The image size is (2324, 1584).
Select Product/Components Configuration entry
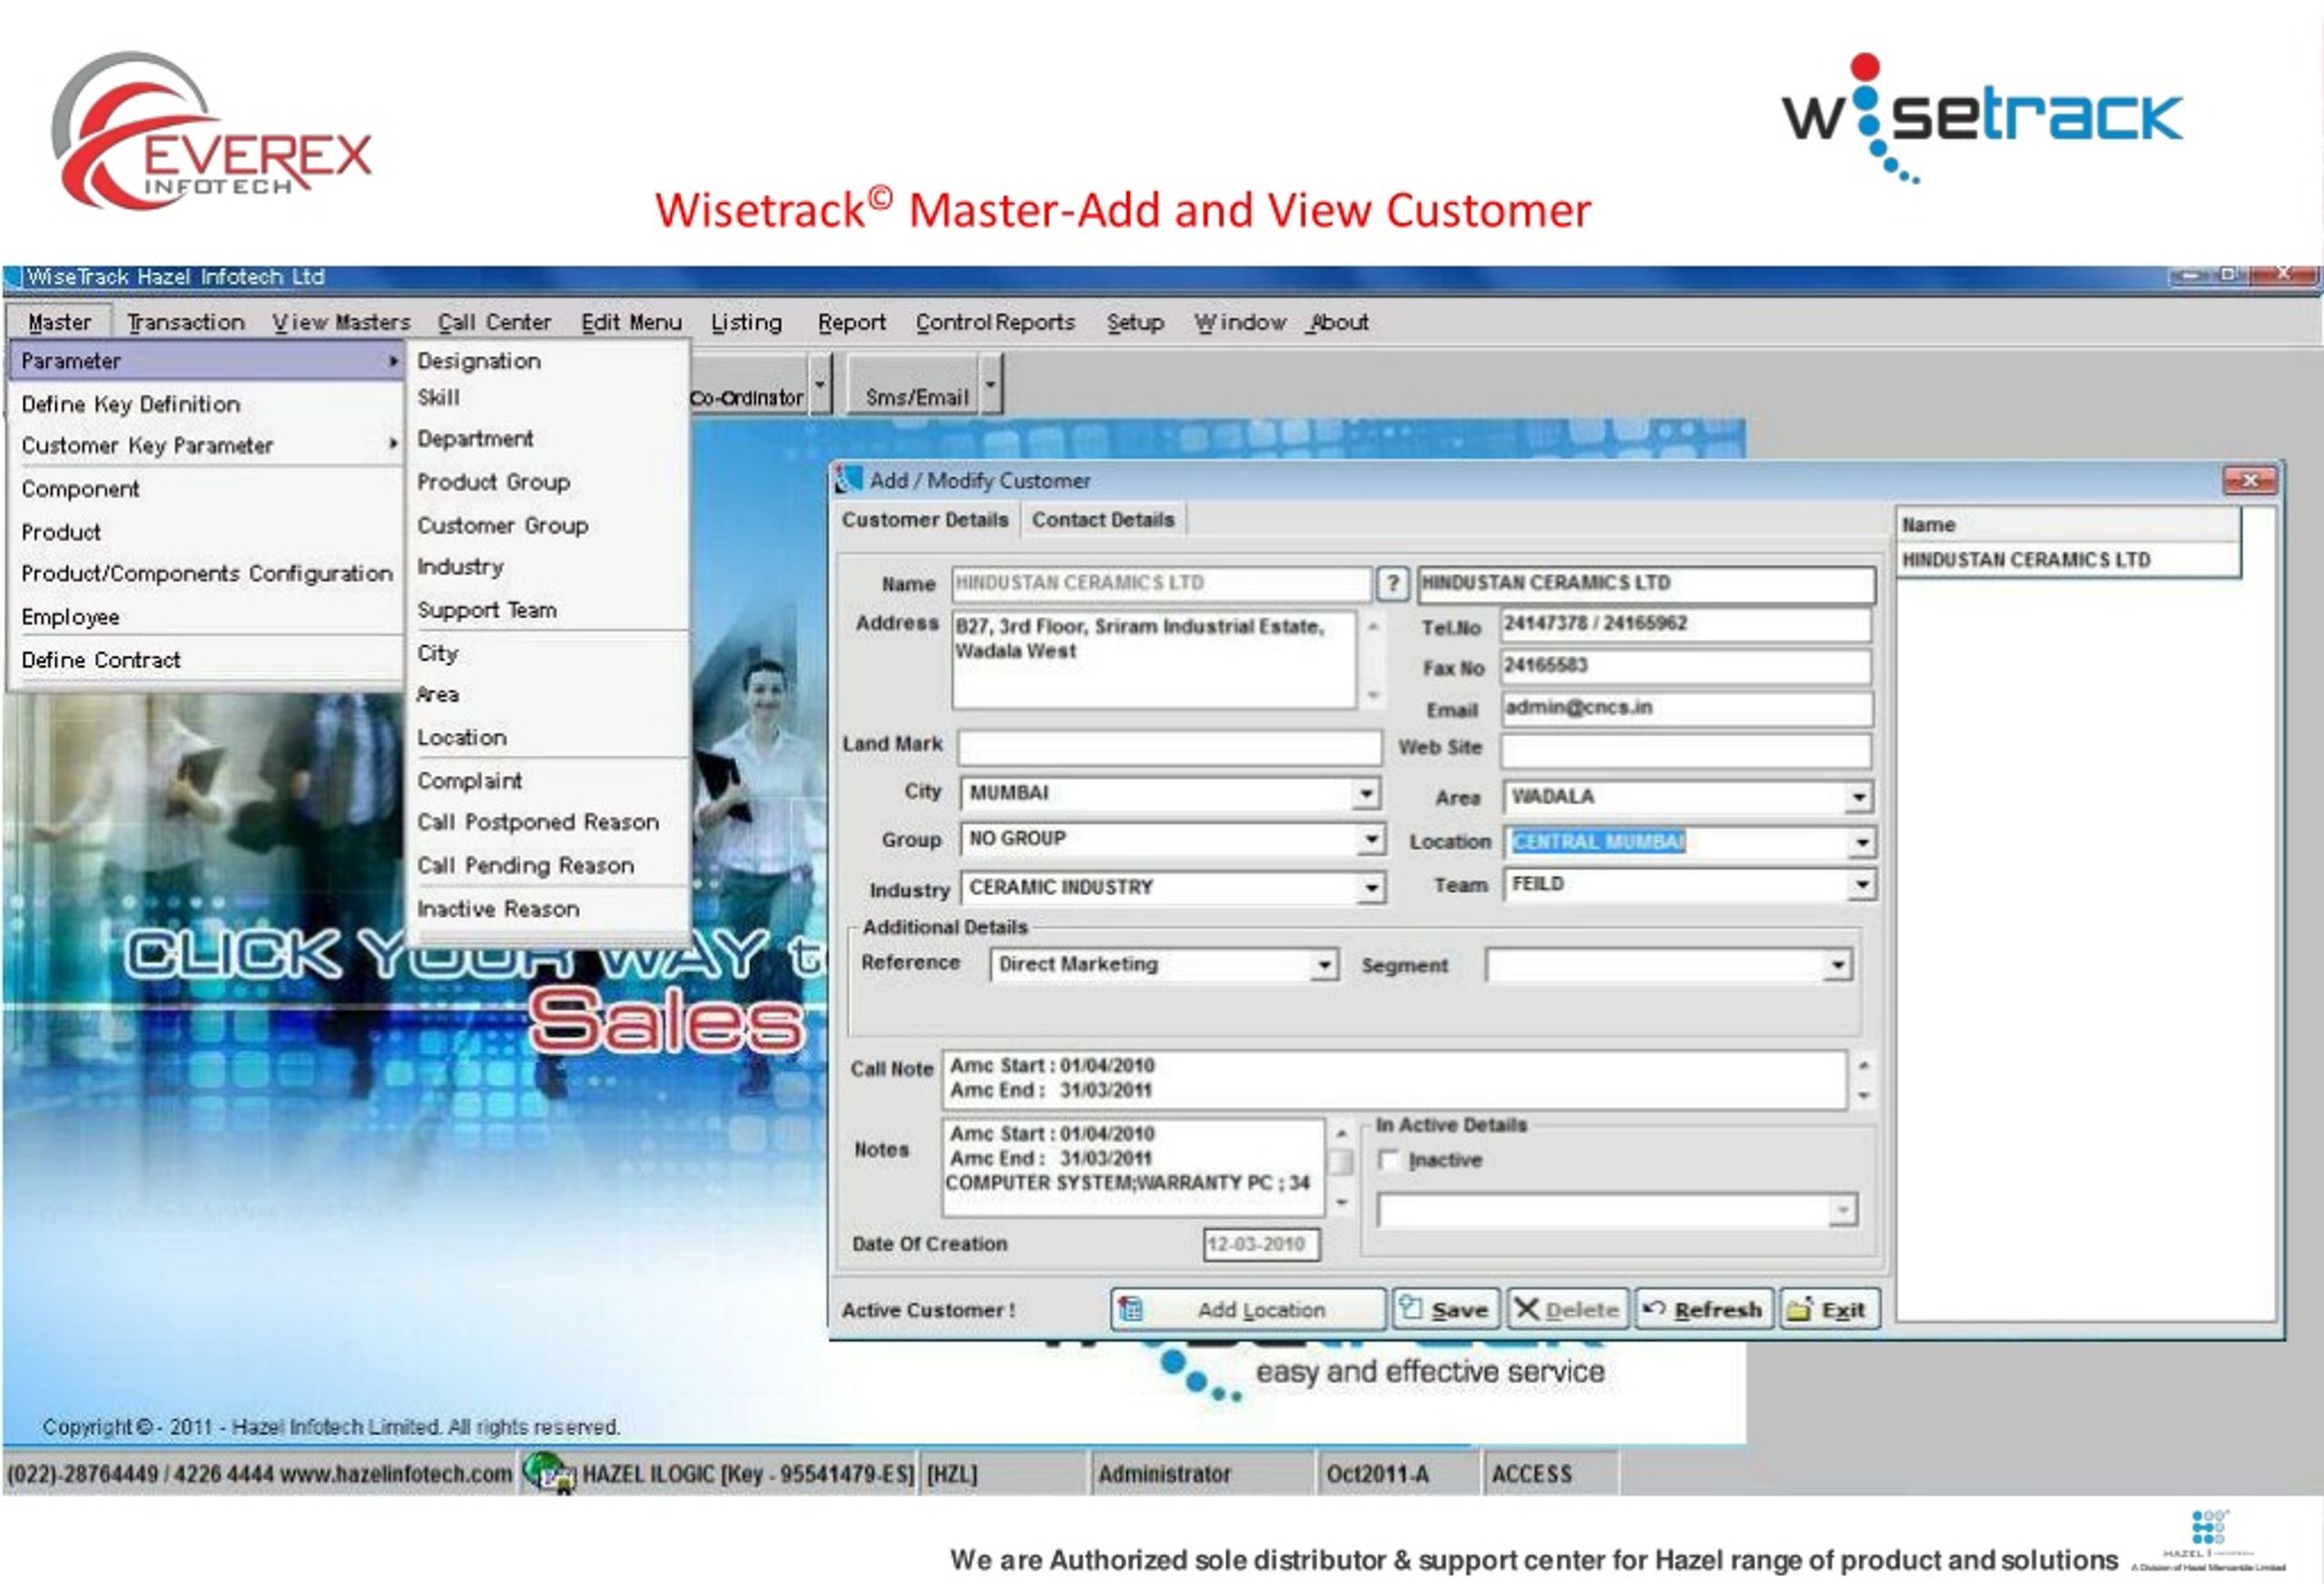point(208,573)
